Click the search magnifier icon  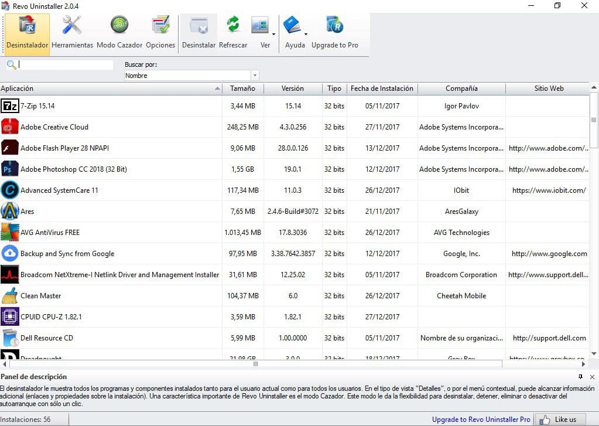click(12, 64)
